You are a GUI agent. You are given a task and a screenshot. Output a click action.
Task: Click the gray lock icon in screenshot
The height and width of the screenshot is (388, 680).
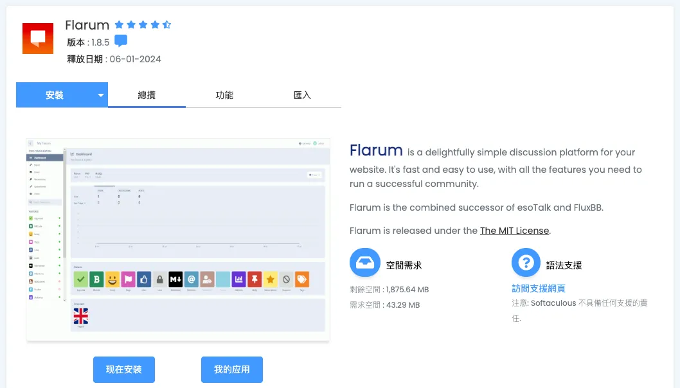(x=159, y=279)
